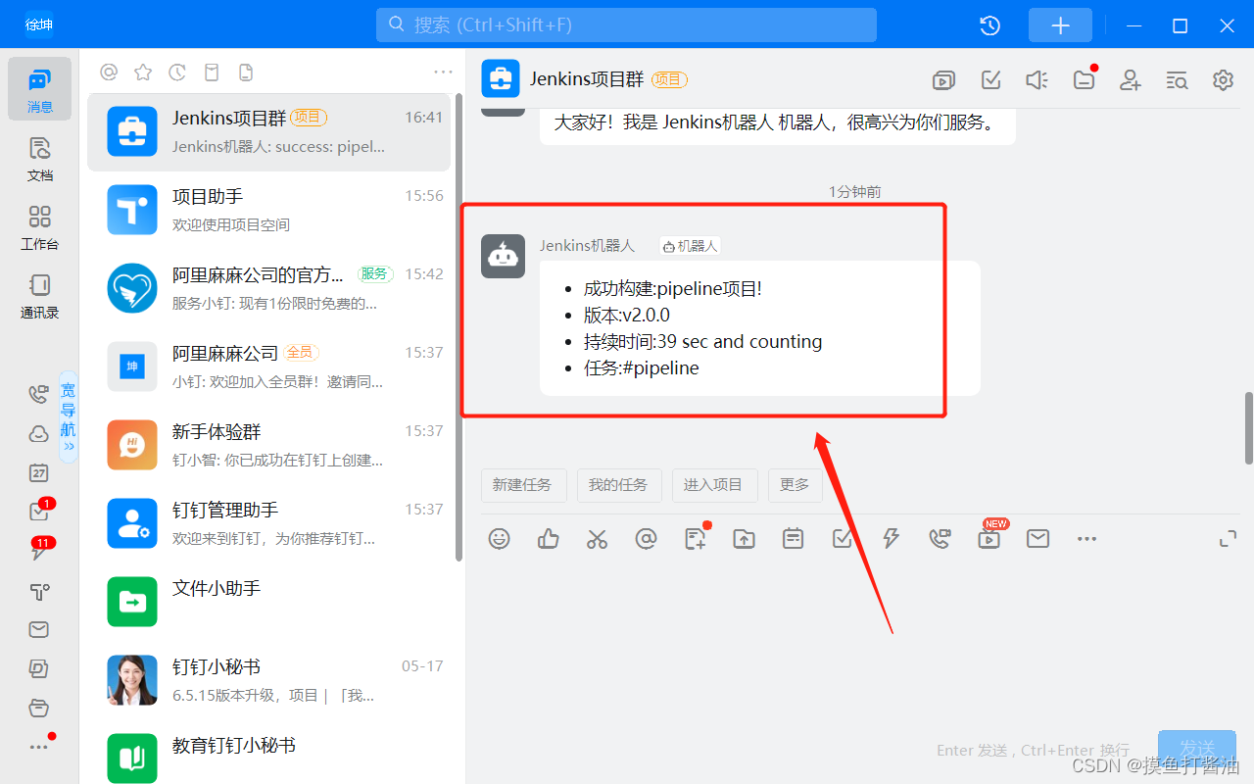Image resolution: width=1254 pixels, height=784 pixels.
Task: Click the 进入项目 button
Action: (x=713, y=485)
